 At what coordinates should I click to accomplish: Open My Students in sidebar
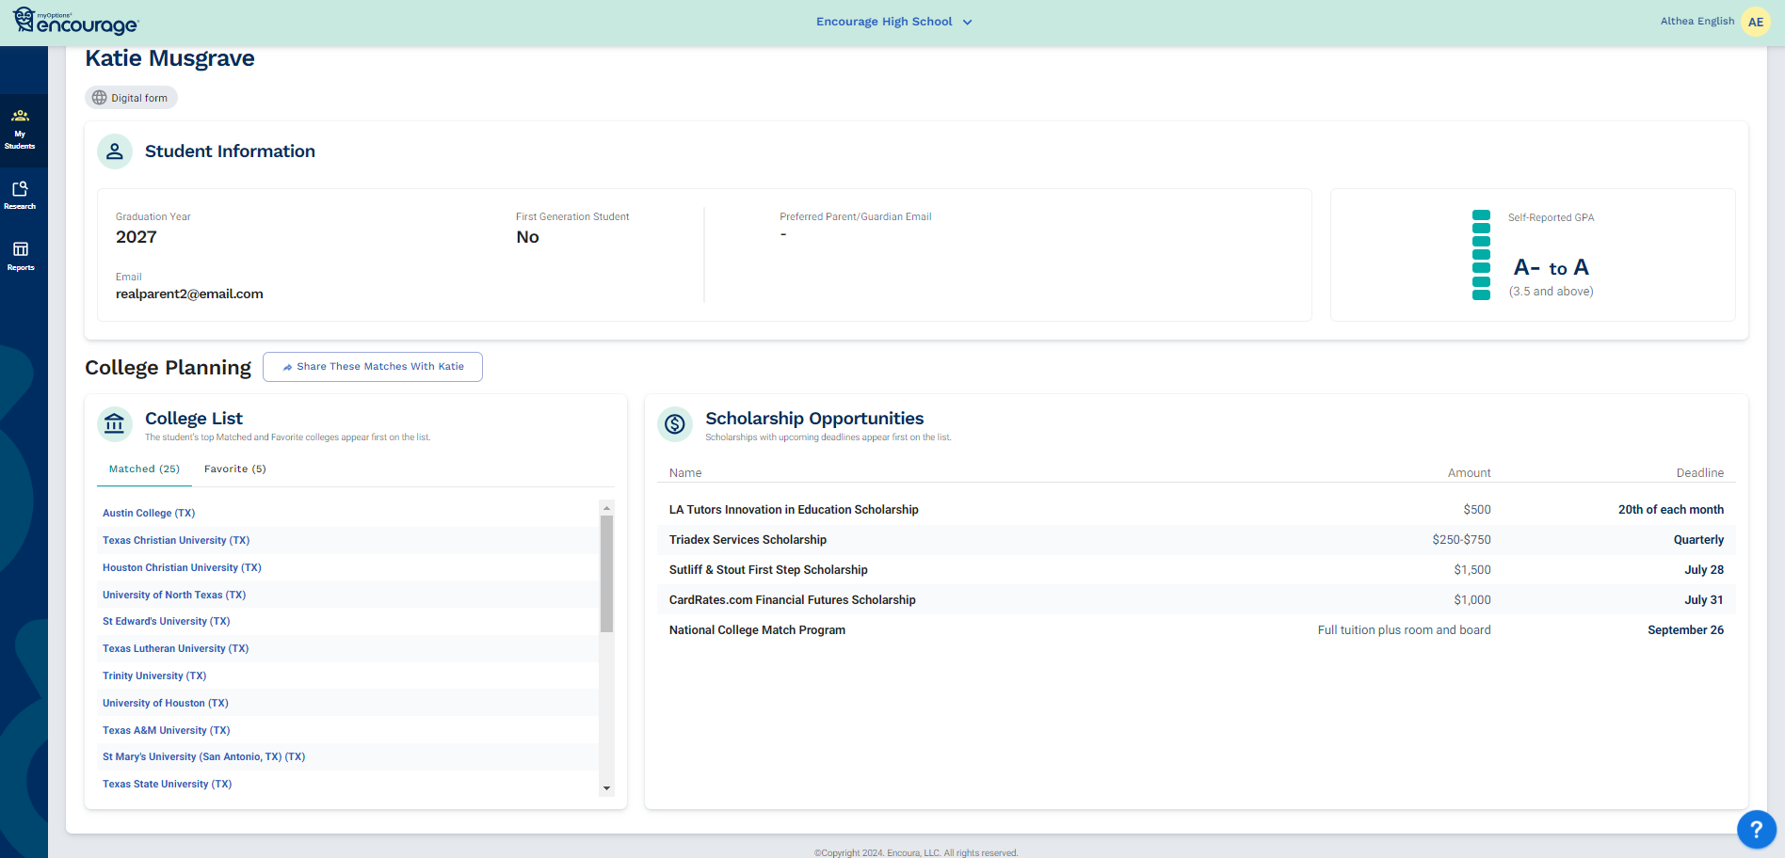20,129
